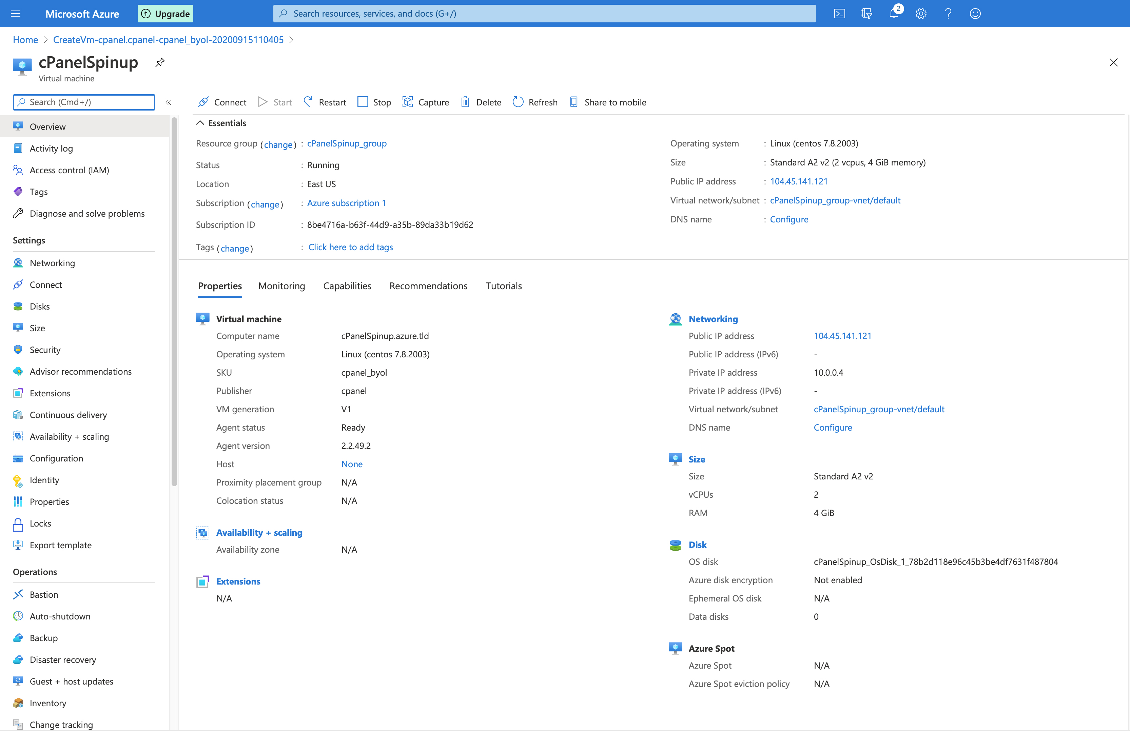
Task: Open the hamburger portal menu
Action: [x=16, y=13]
